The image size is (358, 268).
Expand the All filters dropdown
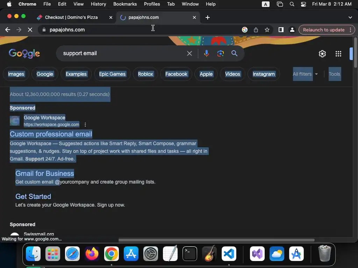tap(305, 74)
